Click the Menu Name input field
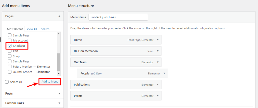The height and width of the screenshot is (108, 258). pos(118,17)
